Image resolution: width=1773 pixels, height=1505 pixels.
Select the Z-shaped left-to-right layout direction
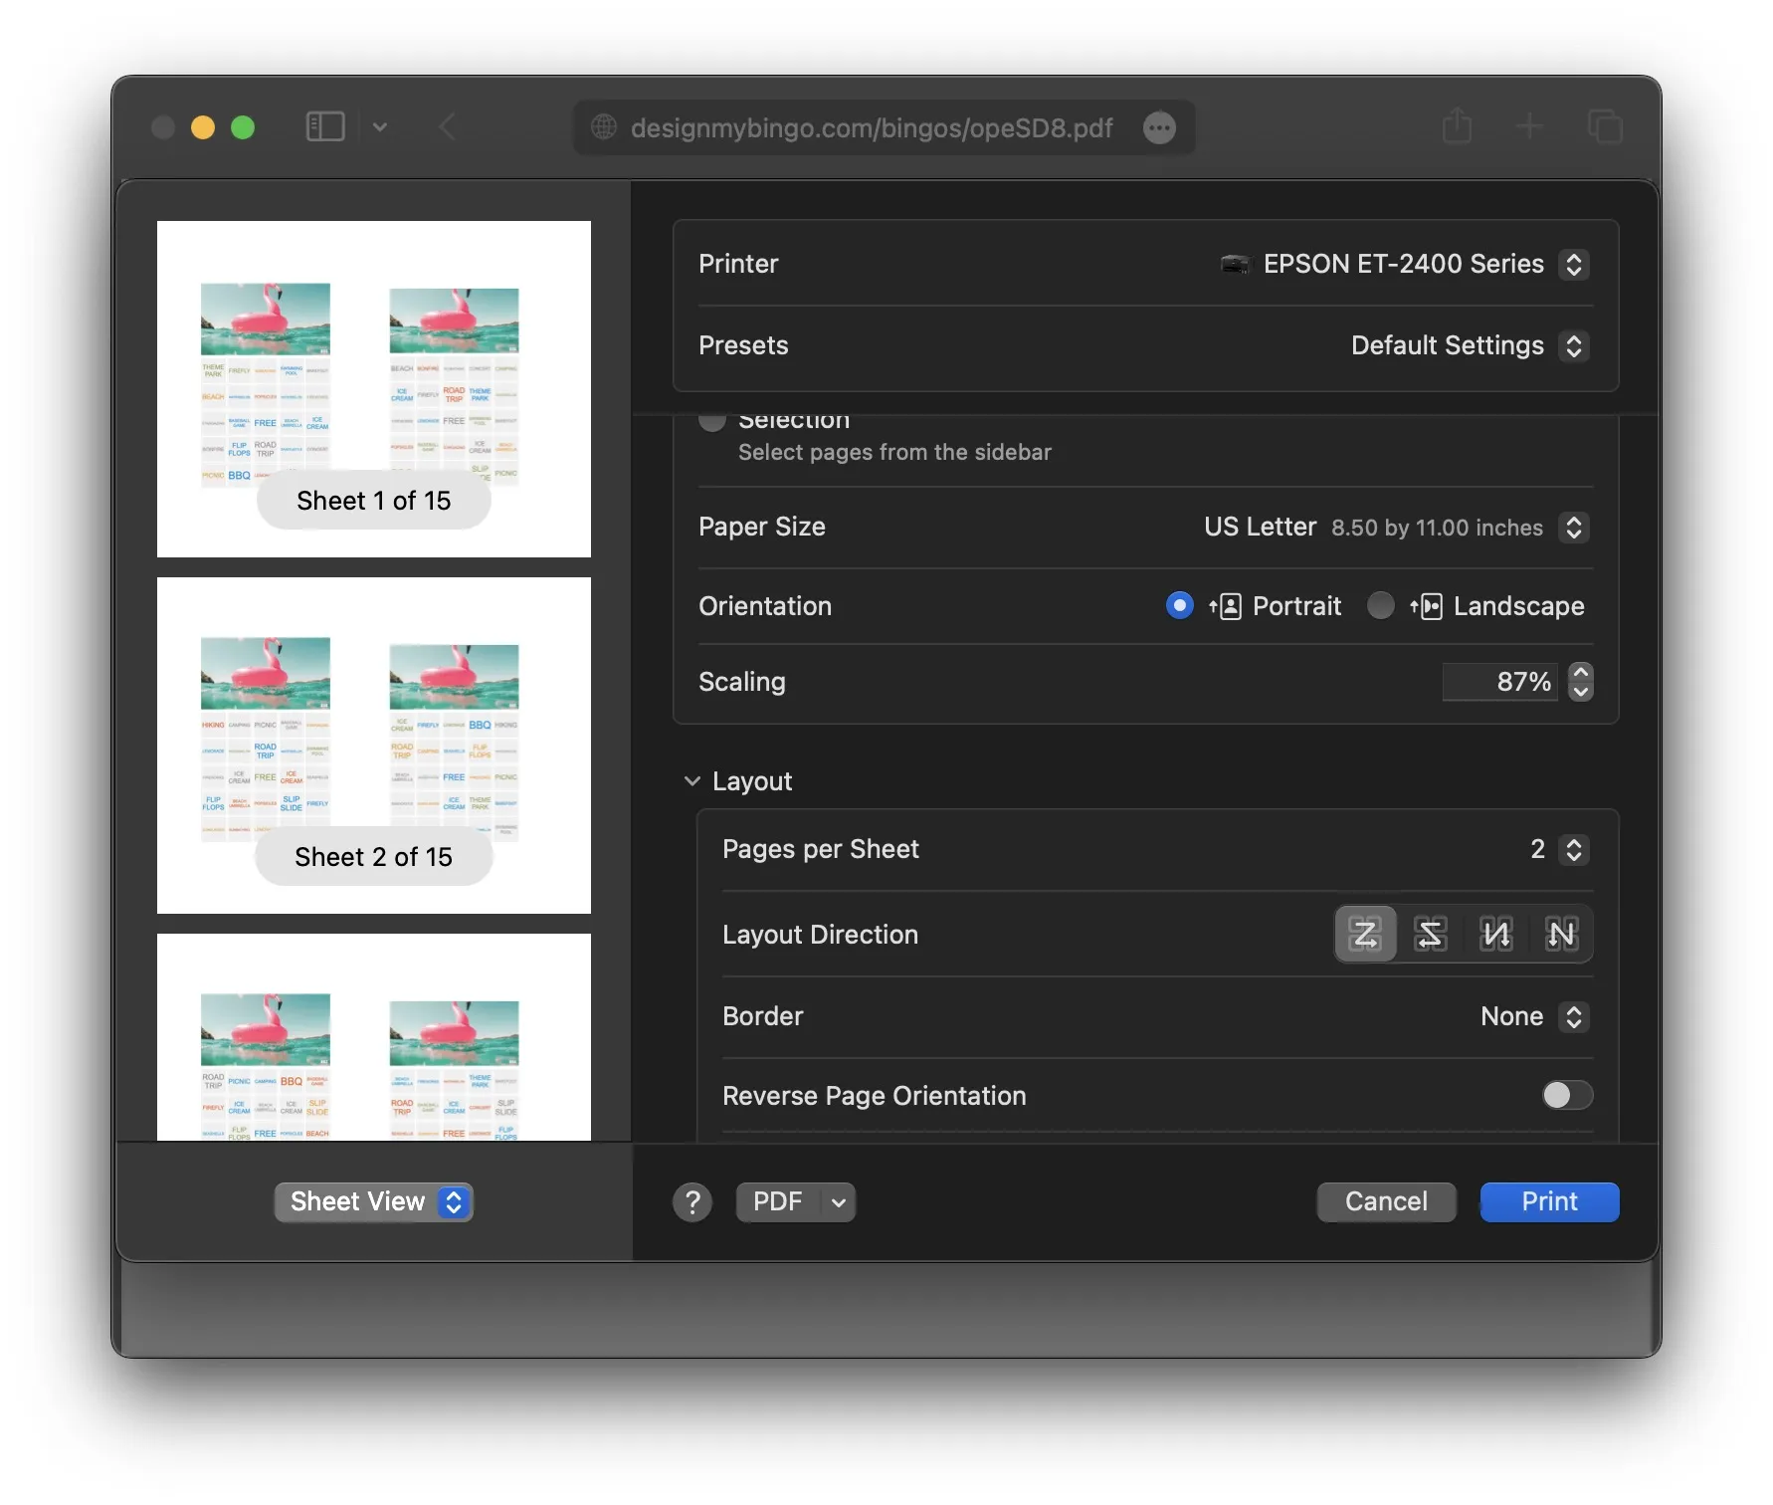1365,934
